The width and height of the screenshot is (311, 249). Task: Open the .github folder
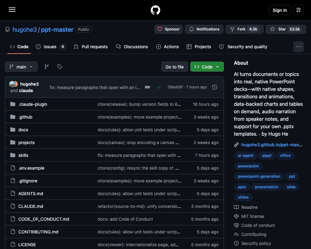[26, 117]
